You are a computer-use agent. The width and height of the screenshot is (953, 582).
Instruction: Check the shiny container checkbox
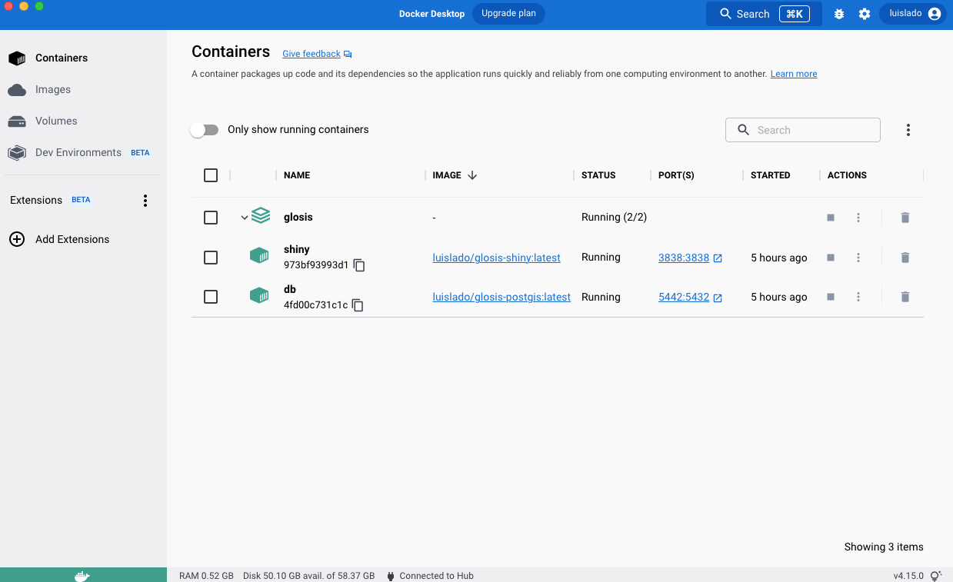point(211,258)
